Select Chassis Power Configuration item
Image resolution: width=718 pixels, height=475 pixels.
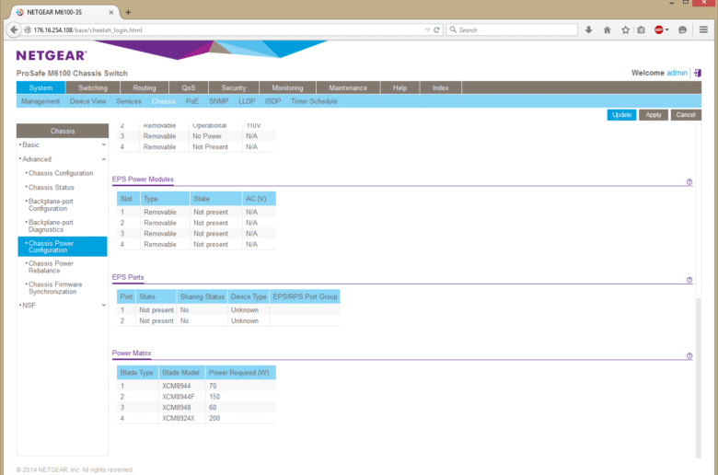point(63,247)
